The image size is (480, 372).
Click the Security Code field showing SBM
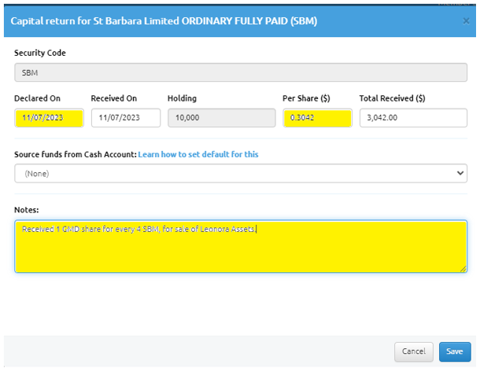(x=241, y=72)
